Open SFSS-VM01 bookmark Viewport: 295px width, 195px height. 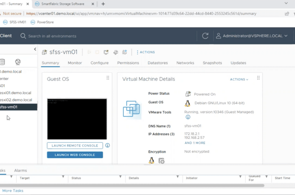coord(14,22)
